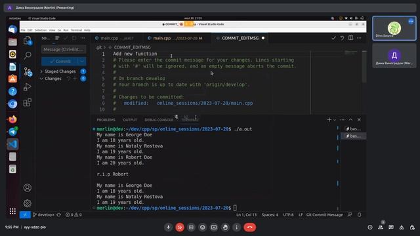Split the editor to the right
The image size is (420, 236).
point(350,38)
